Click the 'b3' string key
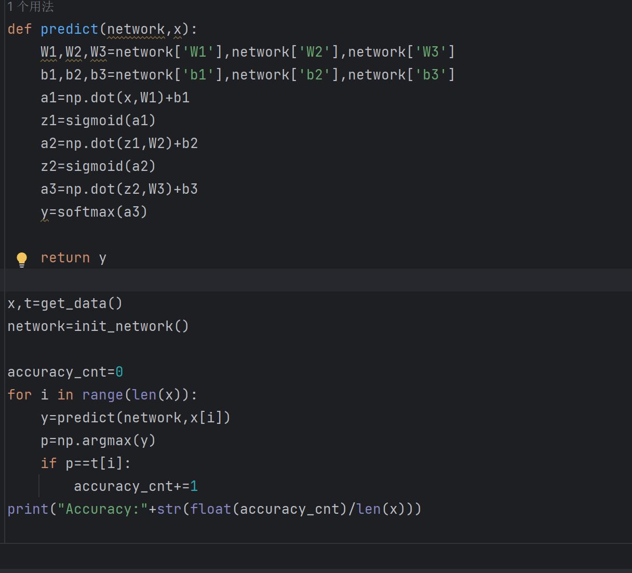Image resolution: width=632 pixels, height=573 pixels. click(x=431, y=75)
